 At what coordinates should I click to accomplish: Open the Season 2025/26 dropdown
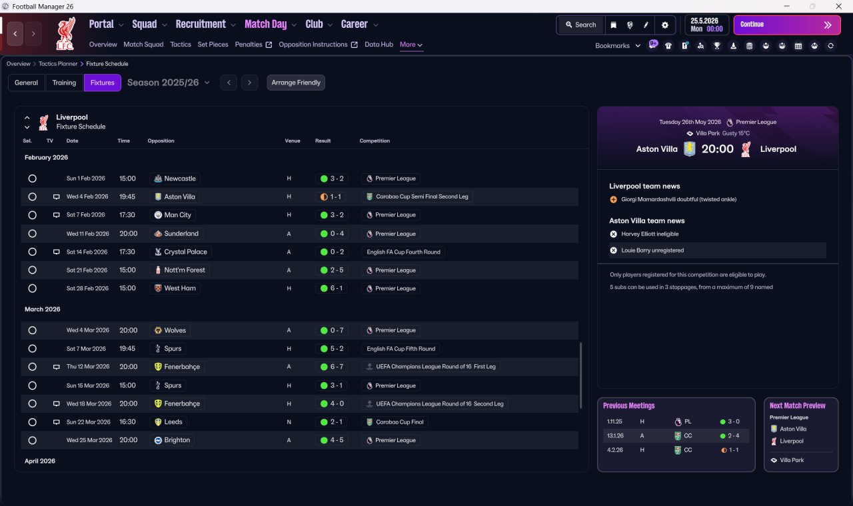tap(169, 83)
